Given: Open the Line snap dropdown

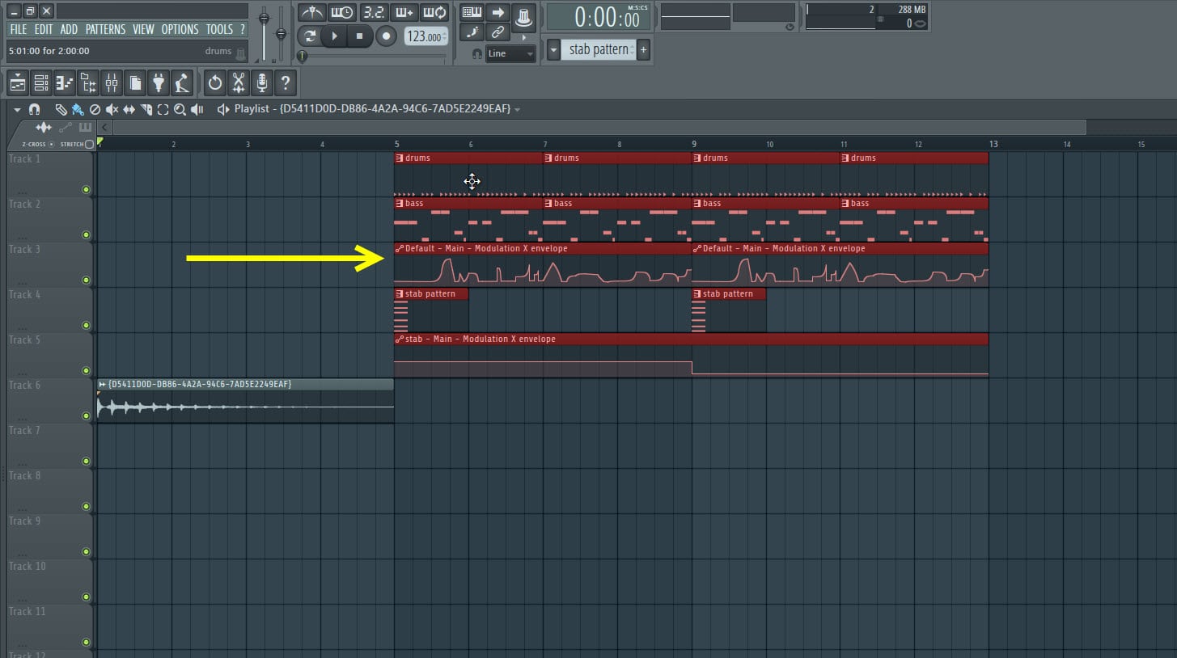Looking at the screenshot, I should (510, 53).
